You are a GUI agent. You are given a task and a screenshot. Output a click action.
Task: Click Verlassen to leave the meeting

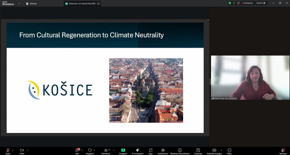click(x=283, y=150)
